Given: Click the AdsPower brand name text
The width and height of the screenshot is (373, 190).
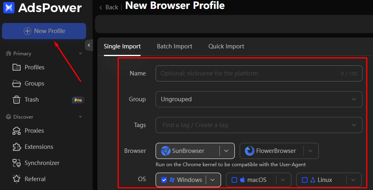Looking at the screenshot, I should pyautogui.click(x=50, y=8).
